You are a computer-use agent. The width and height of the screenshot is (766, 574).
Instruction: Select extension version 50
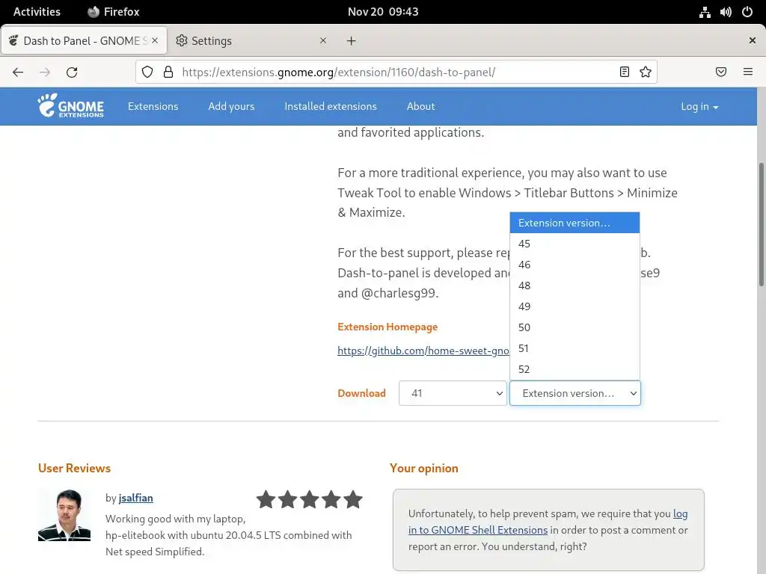[574, 327]
